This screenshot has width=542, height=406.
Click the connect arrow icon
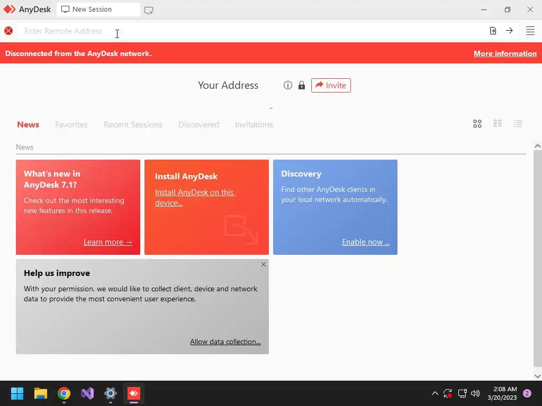point(509,31)
